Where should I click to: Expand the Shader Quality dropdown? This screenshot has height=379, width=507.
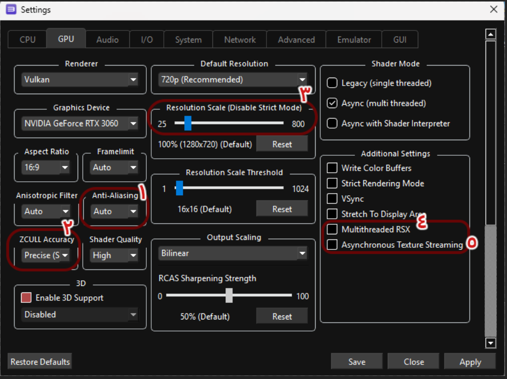[114, 255]
